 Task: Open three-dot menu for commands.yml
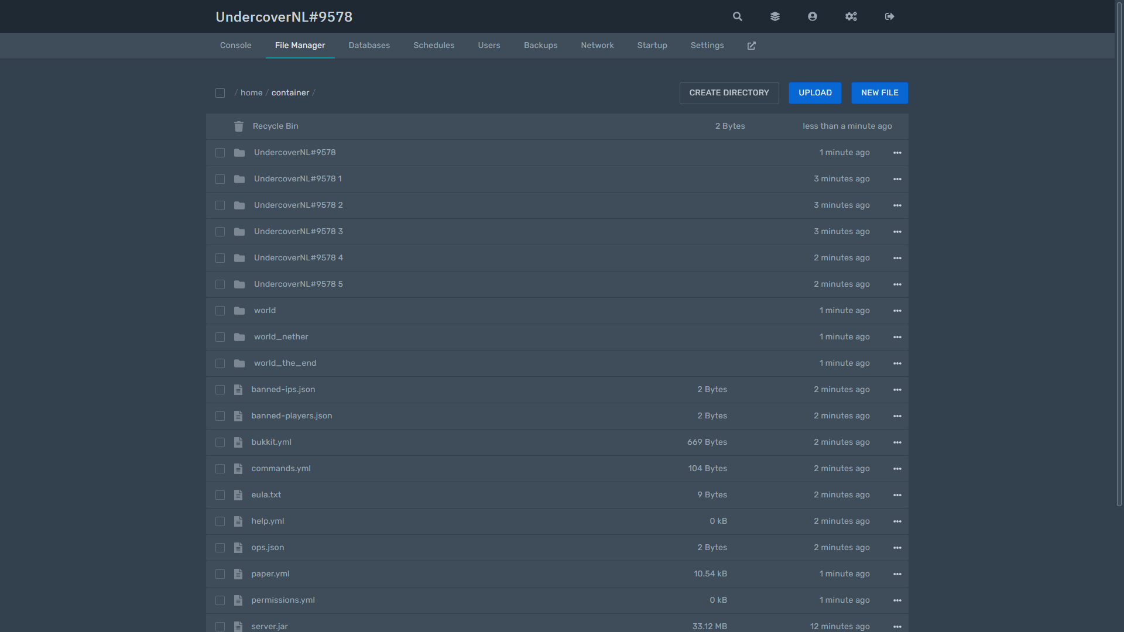(x=897, y=469)
